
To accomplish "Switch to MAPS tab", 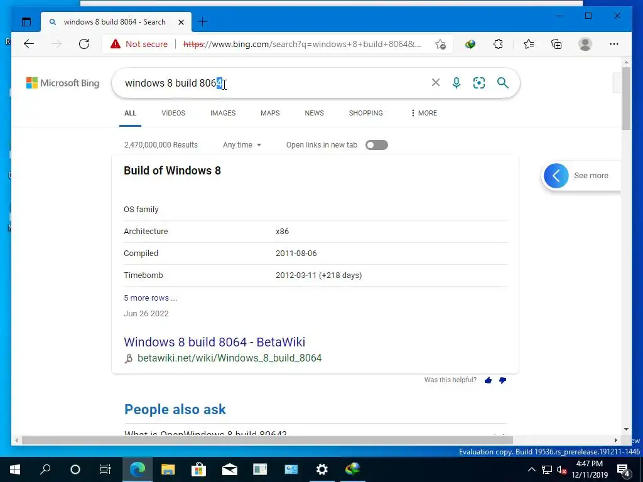I will pyautogui.click(x=270, y=113).
